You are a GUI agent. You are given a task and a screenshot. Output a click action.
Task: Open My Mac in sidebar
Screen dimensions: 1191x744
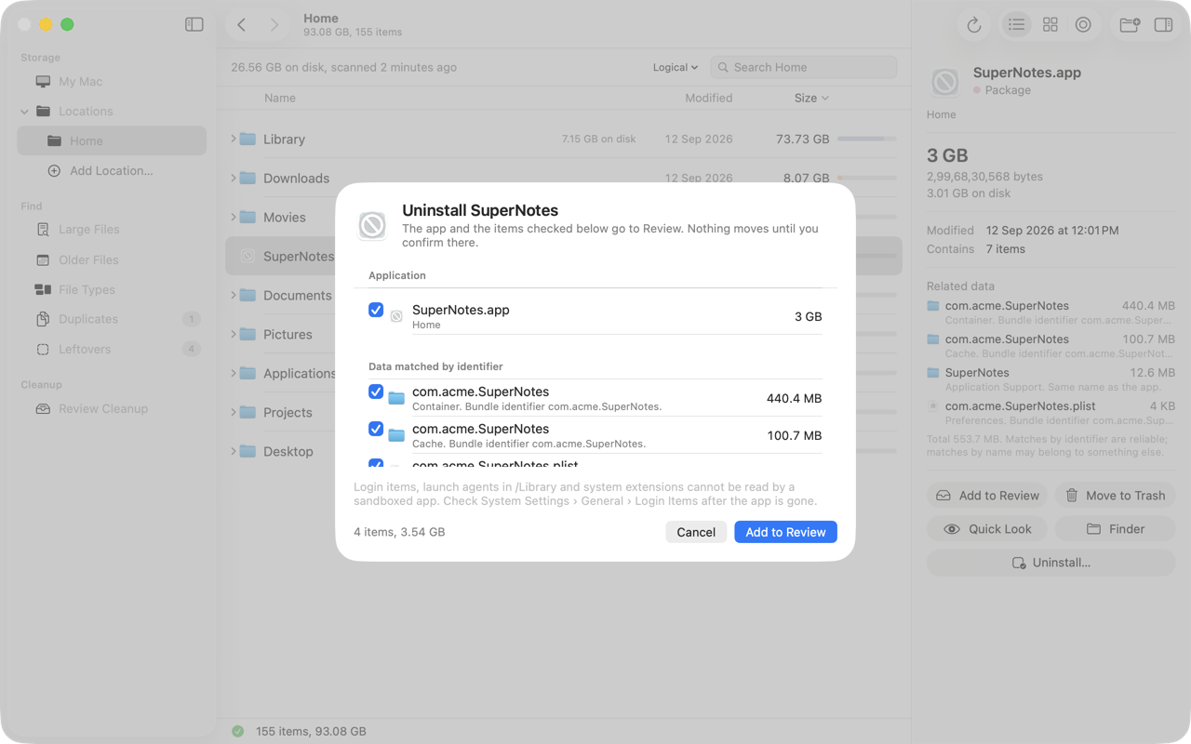pos(112,82)
